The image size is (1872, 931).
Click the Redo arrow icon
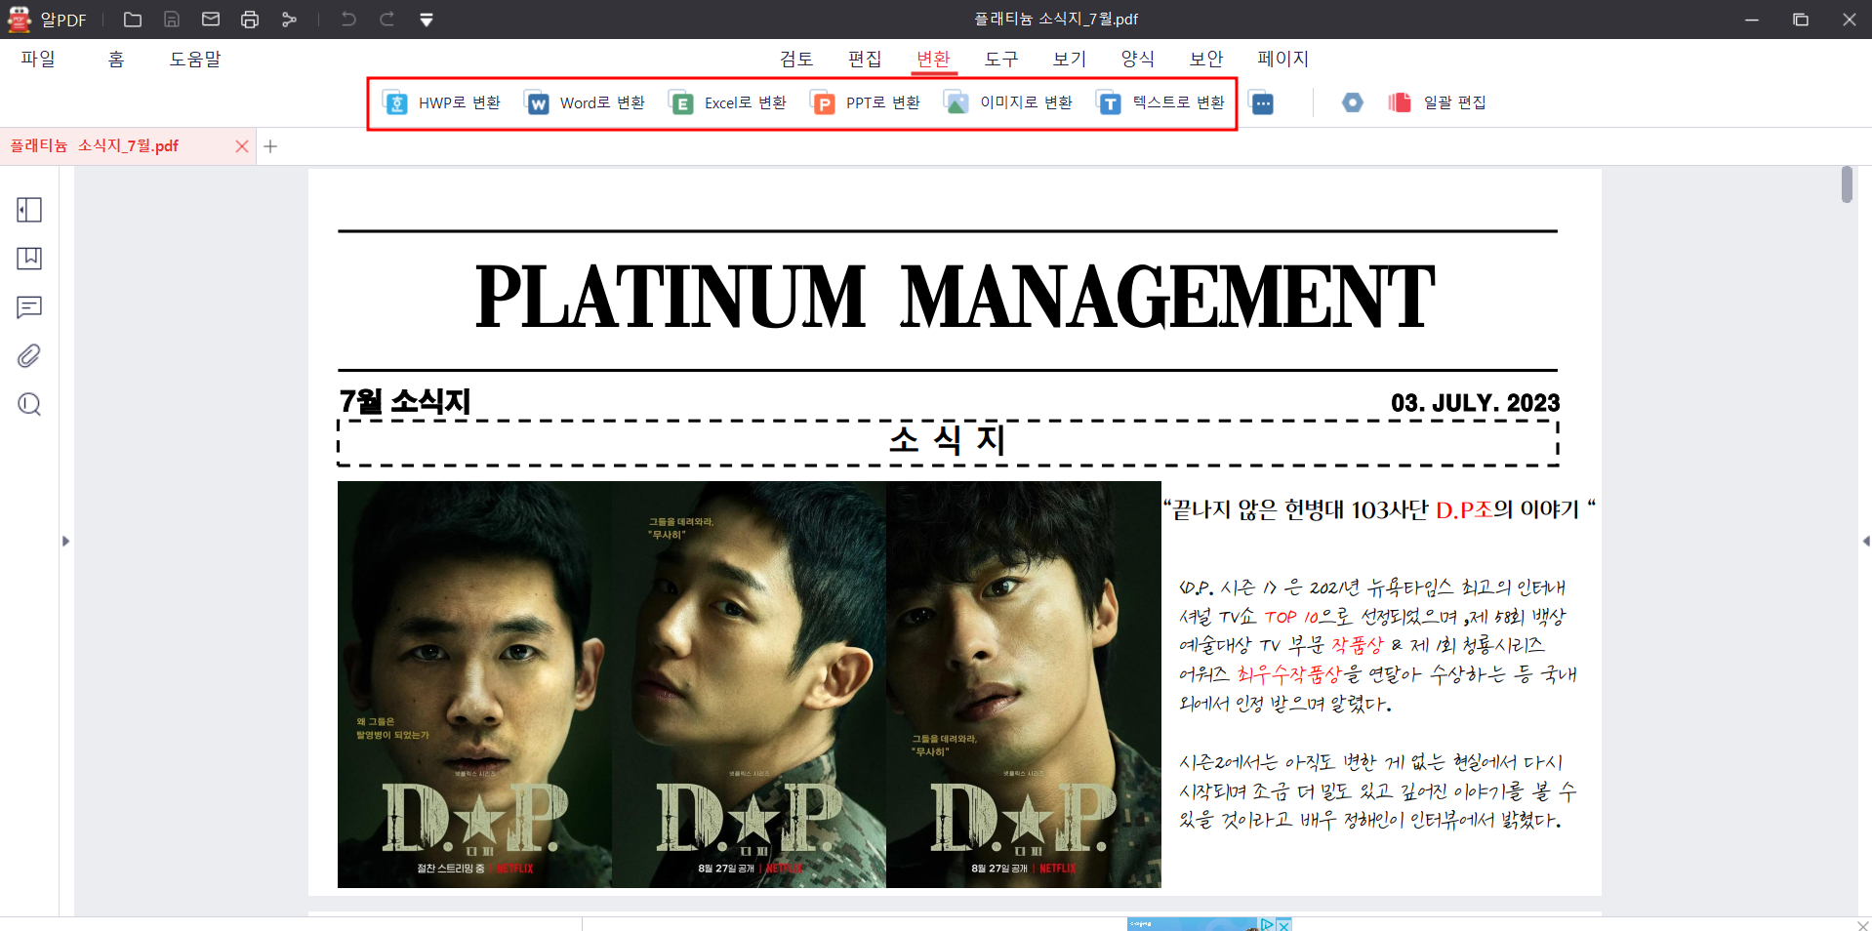click(387, 20)
